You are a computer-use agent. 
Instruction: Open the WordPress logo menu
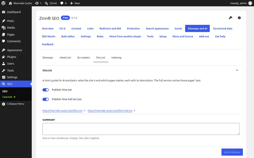point(3,3)
